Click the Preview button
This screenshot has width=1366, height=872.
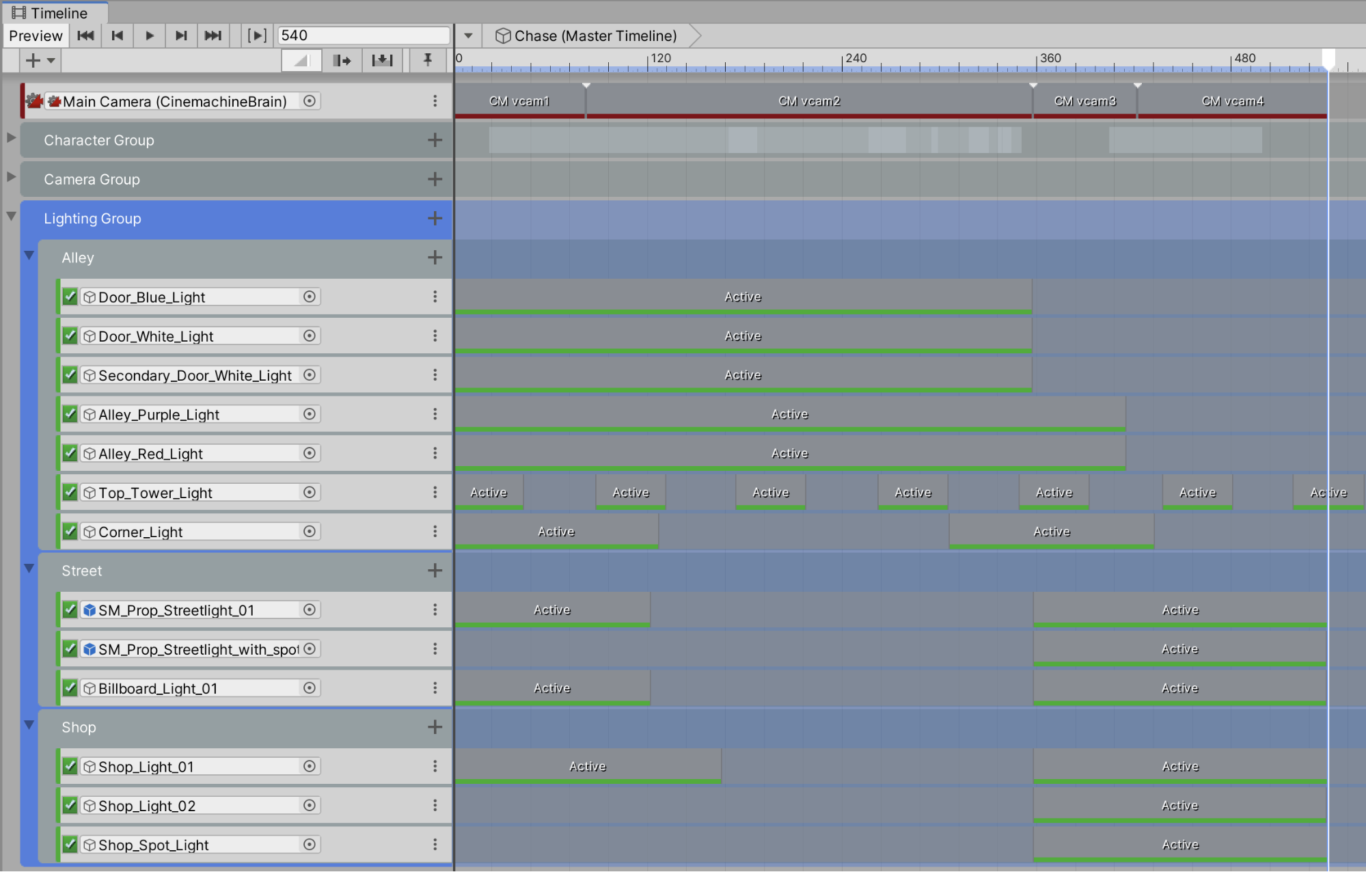(x=36, y=36)
